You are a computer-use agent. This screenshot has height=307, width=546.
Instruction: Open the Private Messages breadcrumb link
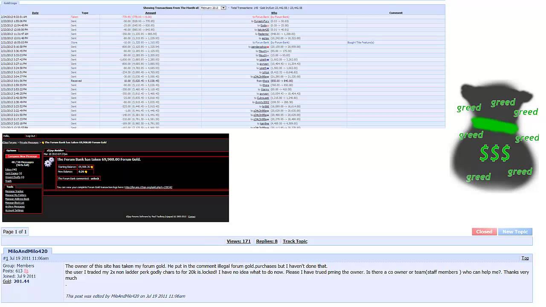tap(29, 142)
